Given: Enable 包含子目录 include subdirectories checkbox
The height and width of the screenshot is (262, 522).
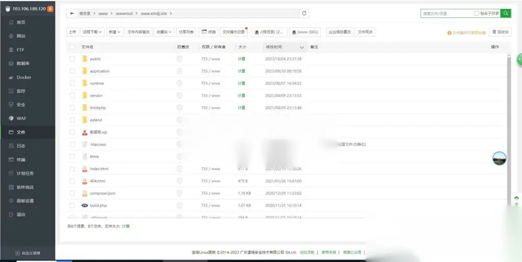Looking at the screenshot, I should click(x=477, y=14).
